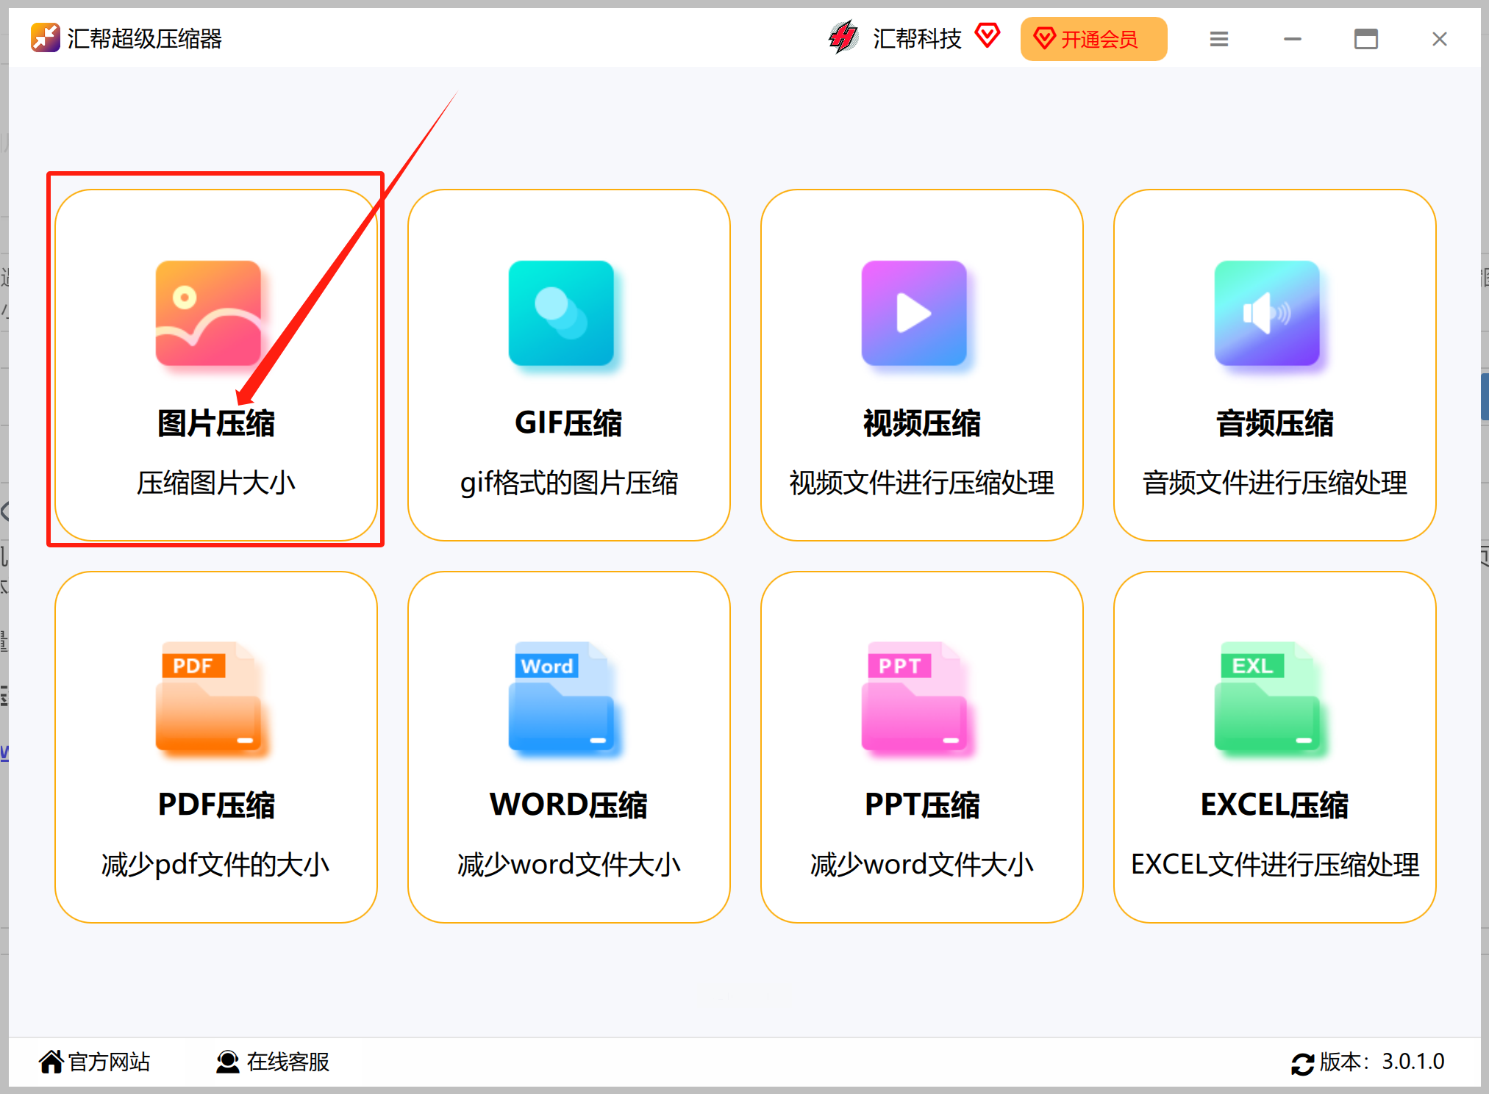Click the EXCEL压缩 title text
The width and height of the screenshot is (1489, 1094).
pyautogui.click(x=1275, y=805)
